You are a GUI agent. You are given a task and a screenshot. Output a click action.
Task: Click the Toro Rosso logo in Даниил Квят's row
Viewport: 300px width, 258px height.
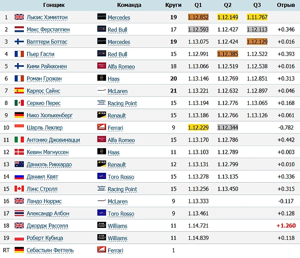point(102,177)
